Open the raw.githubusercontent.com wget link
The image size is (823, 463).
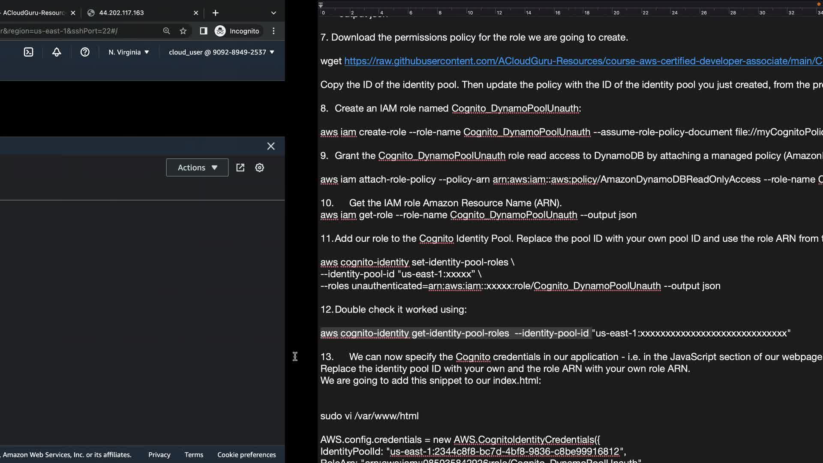click(583, 61)
